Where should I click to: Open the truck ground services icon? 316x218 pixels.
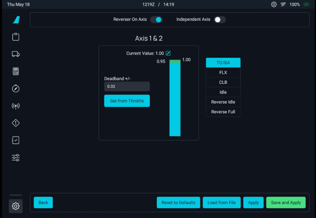coord(16,54)
